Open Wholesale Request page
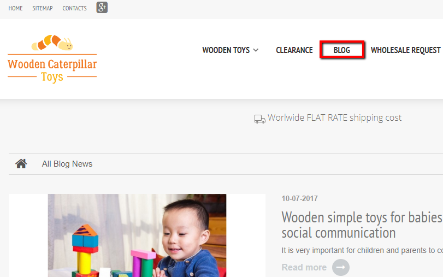The height and width of the screenshot is (277, 443). tap(406, 50)
